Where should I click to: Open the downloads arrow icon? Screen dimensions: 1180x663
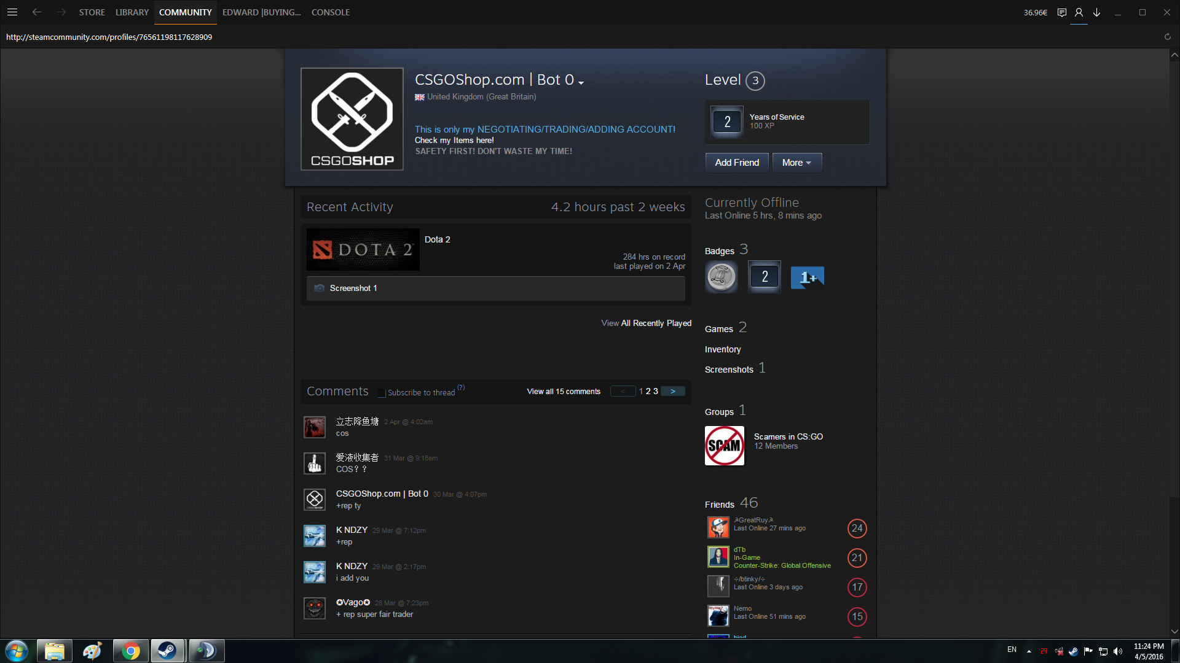click(1097, 12)
